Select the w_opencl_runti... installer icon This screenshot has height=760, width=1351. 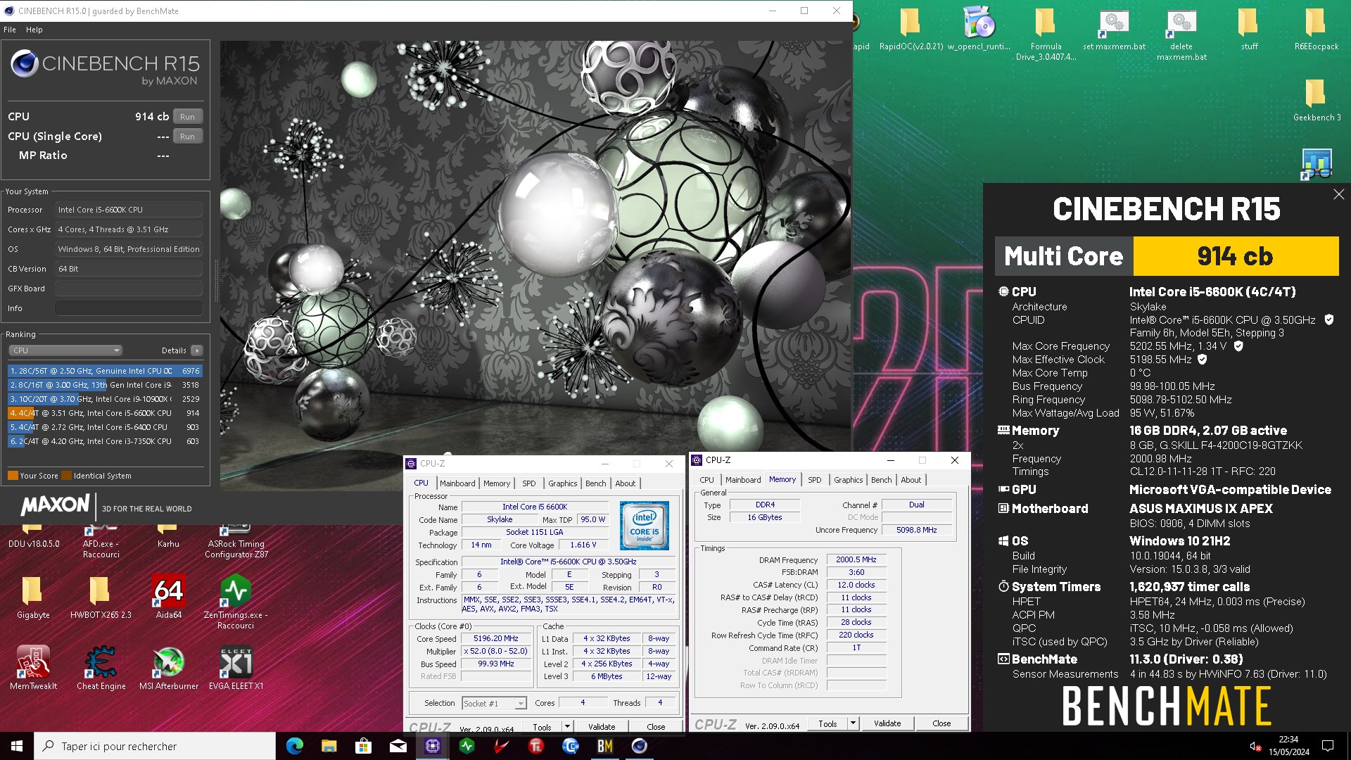979,28
